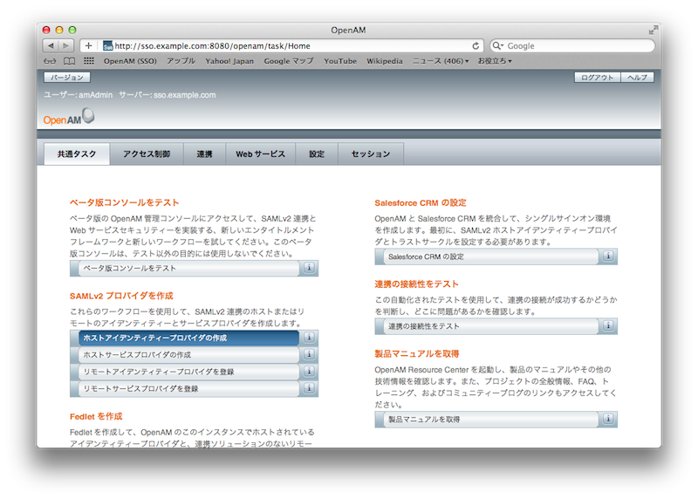Show Top Sites grid icon
The height and width of the screenshot is (499, 698).
pyautogui.click(x=88, y=61)
